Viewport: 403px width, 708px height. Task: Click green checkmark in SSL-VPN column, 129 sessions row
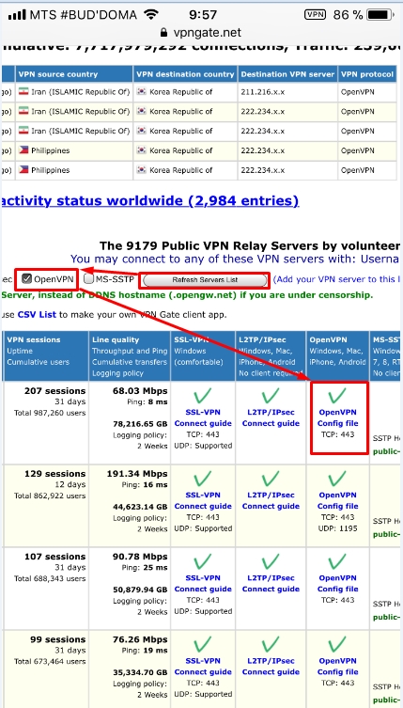coord(203,480)
